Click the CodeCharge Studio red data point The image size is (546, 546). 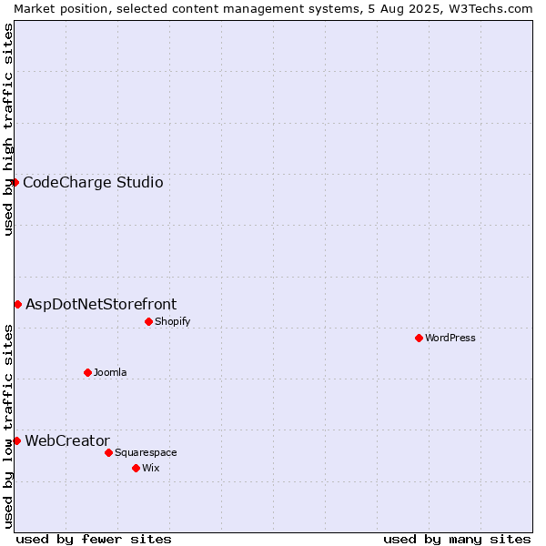[x=15, y=183]
